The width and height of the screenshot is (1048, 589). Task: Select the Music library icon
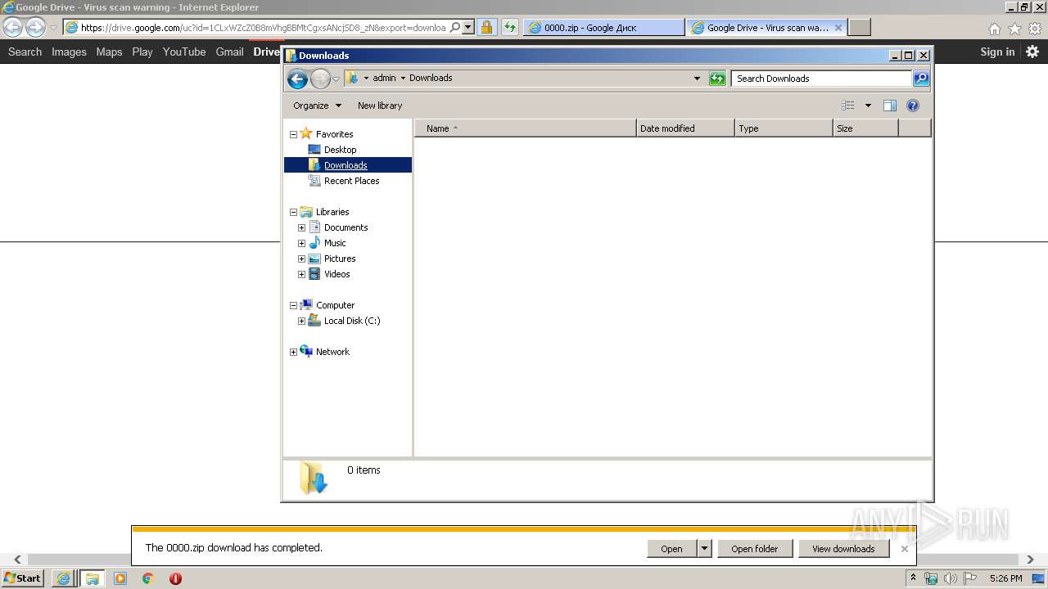click(x=314, y=243)
